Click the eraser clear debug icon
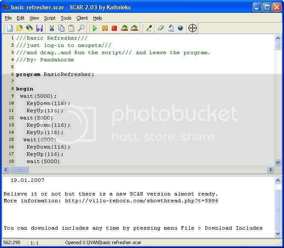Viewport: 284px width, 248px height. click(x=161, y=29)
